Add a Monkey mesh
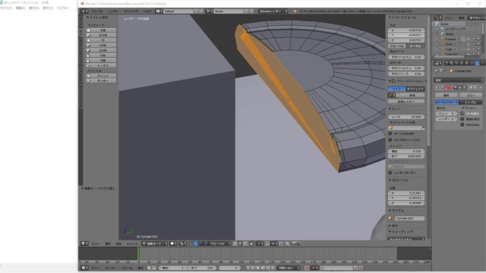Viewport: 486px width, 273px height. click(x=103, y=80)
